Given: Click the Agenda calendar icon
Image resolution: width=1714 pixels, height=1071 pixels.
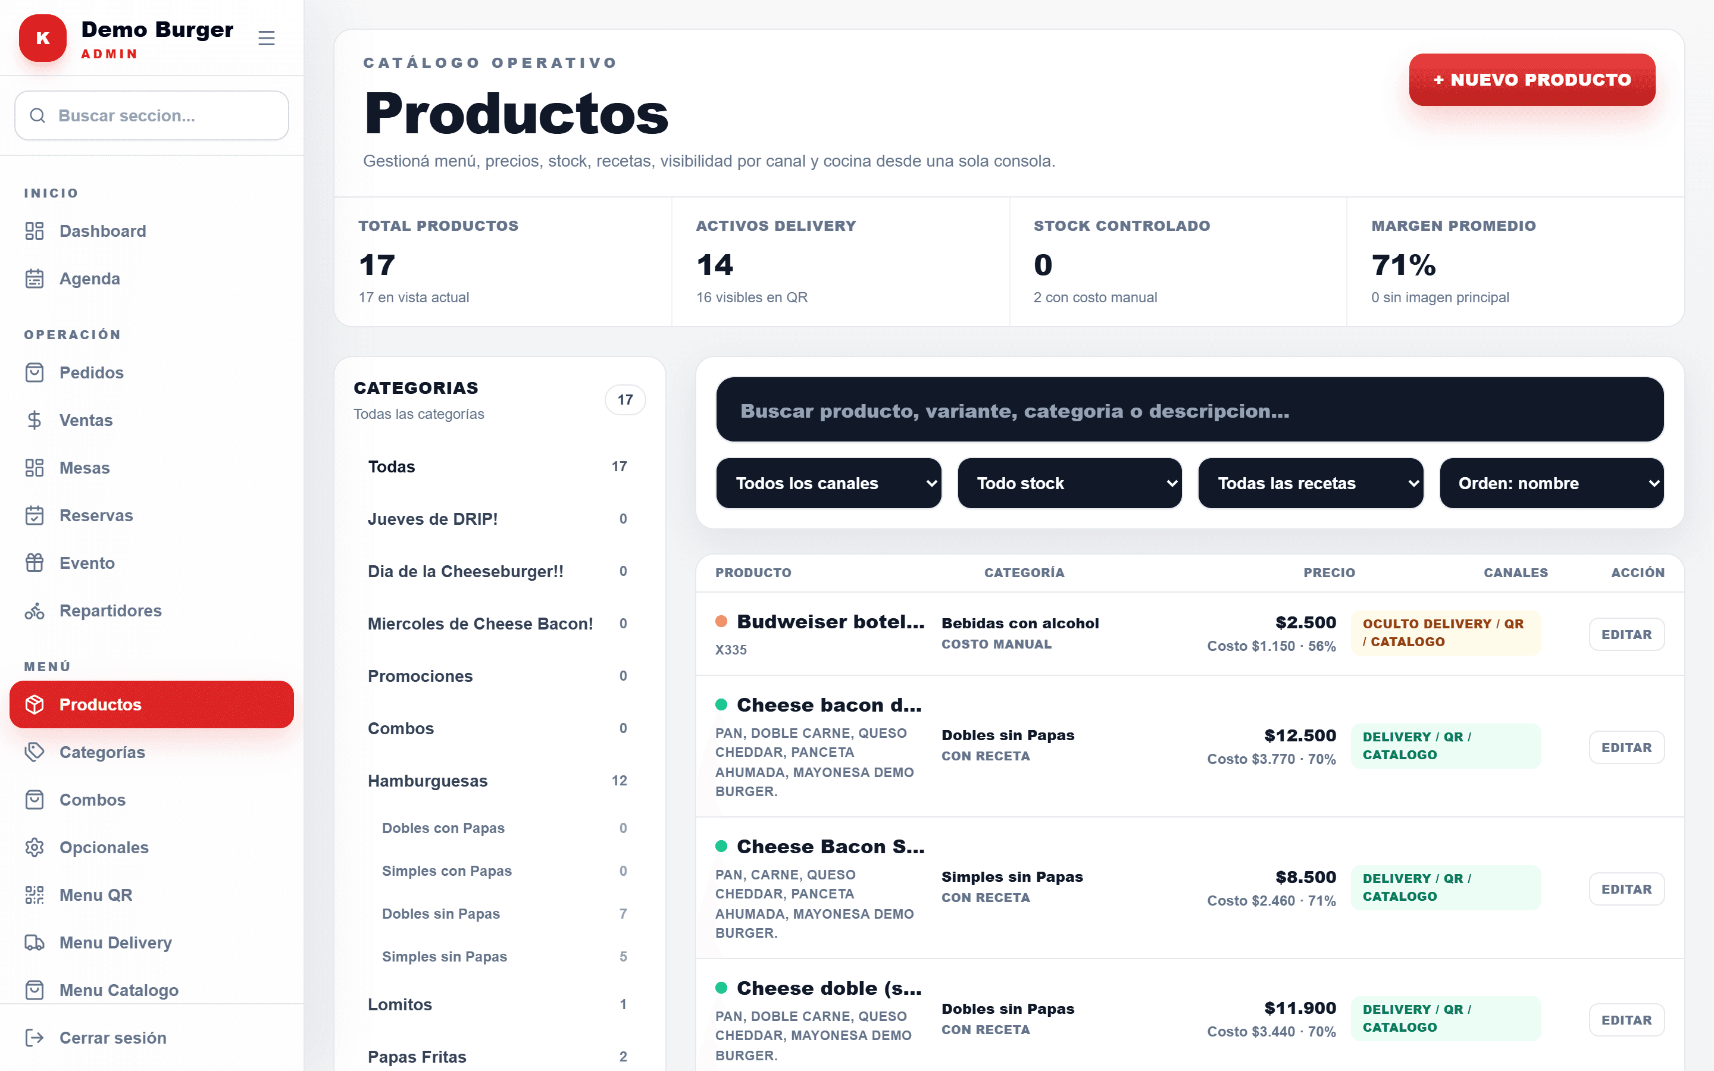Looking at the screenshot, I should click(x=35, y=278).
